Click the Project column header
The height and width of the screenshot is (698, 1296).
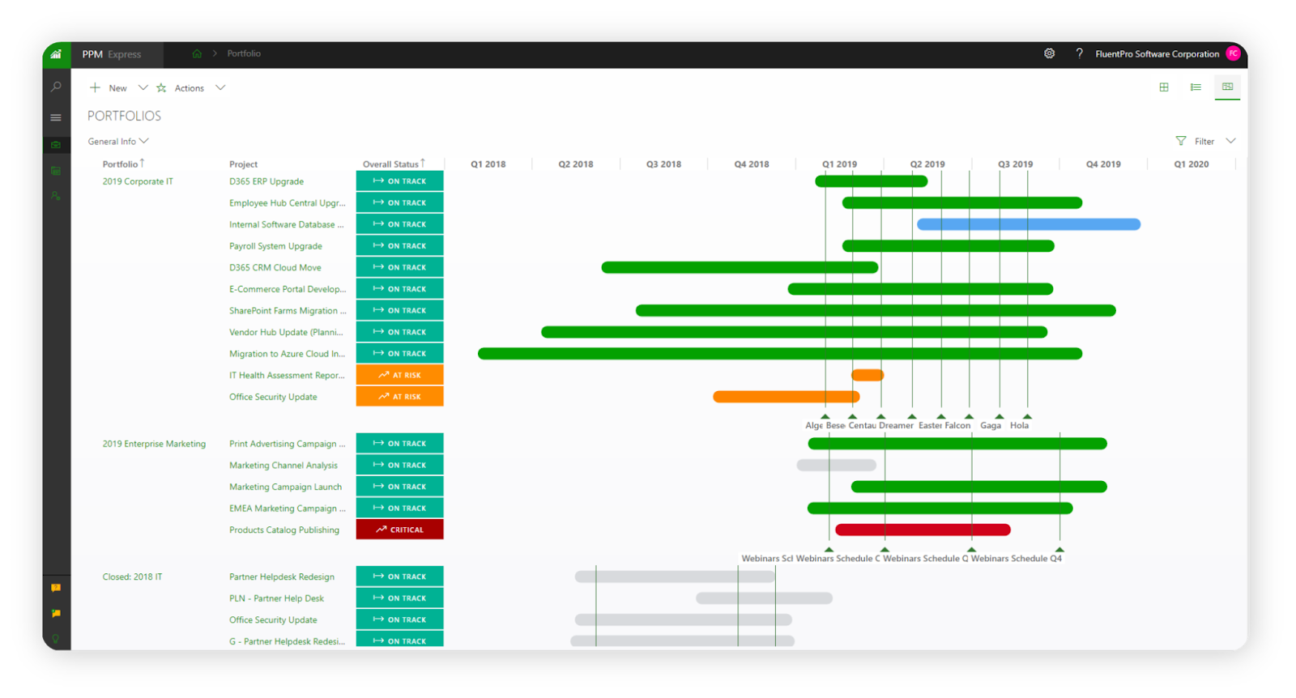(x=243, y=164)
